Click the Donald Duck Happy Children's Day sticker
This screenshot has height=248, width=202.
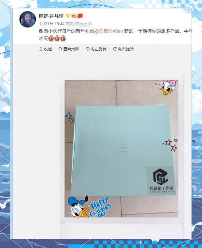pos(90,206)
